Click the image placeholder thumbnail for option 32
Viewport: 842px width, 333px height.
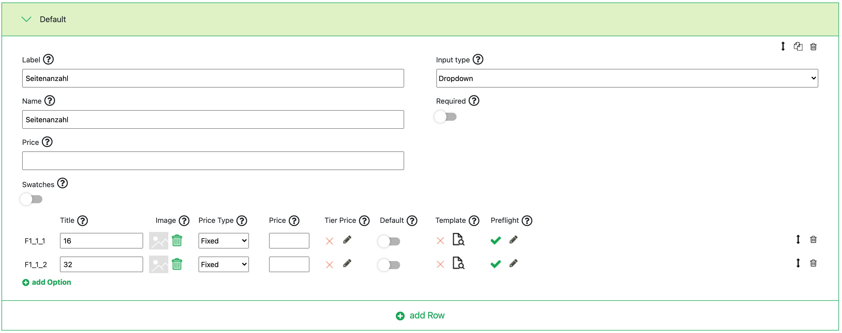[158, 265]
